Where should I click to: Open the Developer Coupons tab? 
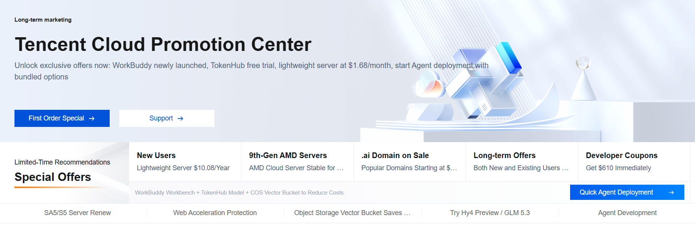click(x=634, y=161)
